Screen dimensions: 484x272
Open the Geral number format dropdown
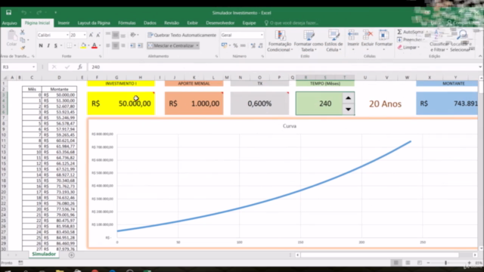262,36
